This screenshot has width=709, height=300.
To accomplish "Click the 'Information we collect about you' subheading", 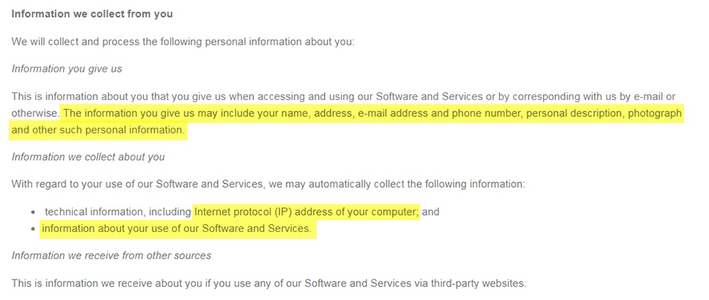I will click(x=88, y=157).
